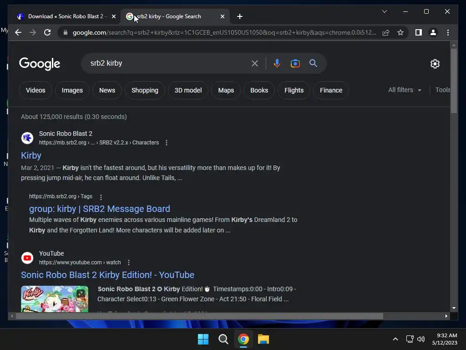Image resolution: width=466 pixels, height=350 pixels.
Task: Click the address bar URL
Action: point(224,32)
